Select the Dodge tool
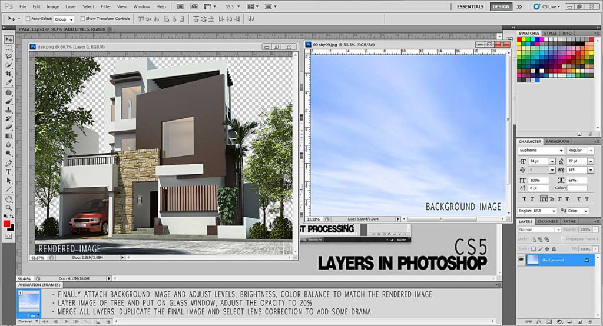Image resolution: width=603 pixels, height=326 pixels. pyautogui.click(x=8, y=154)
